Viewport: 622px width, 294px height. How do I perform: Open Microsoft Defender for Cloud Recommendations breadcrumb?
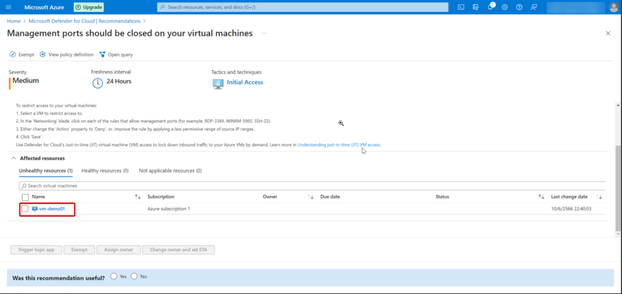[x=84, y=21]
